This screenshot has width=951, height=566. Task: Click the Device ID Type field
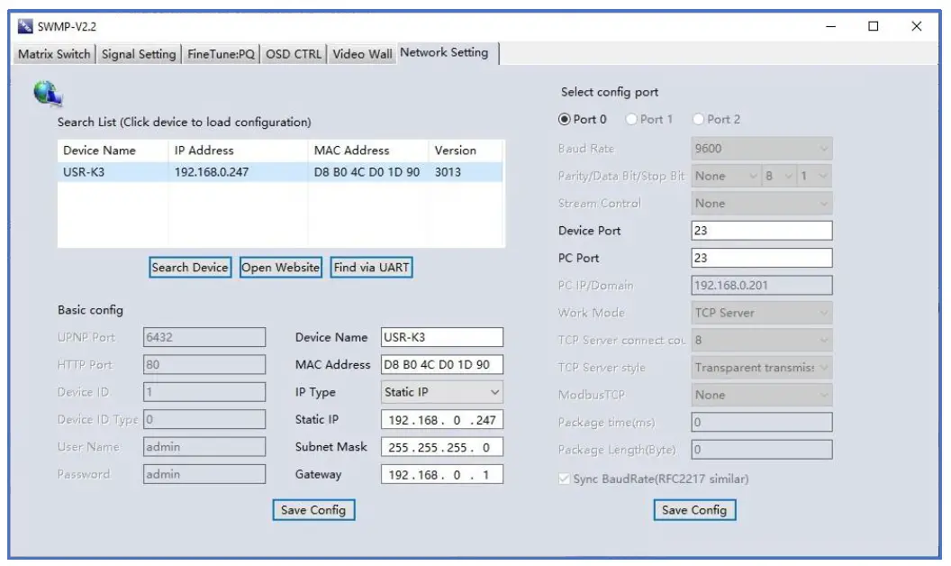click(x=204, y=419)
